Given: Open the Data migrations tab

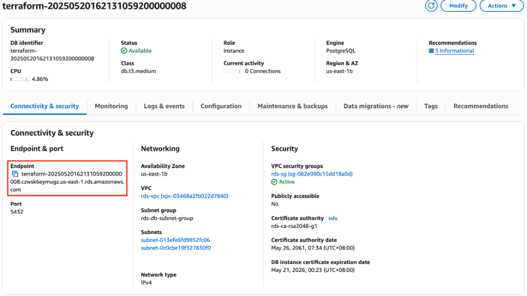Looking at the screenshot, I should pos(376,106).
